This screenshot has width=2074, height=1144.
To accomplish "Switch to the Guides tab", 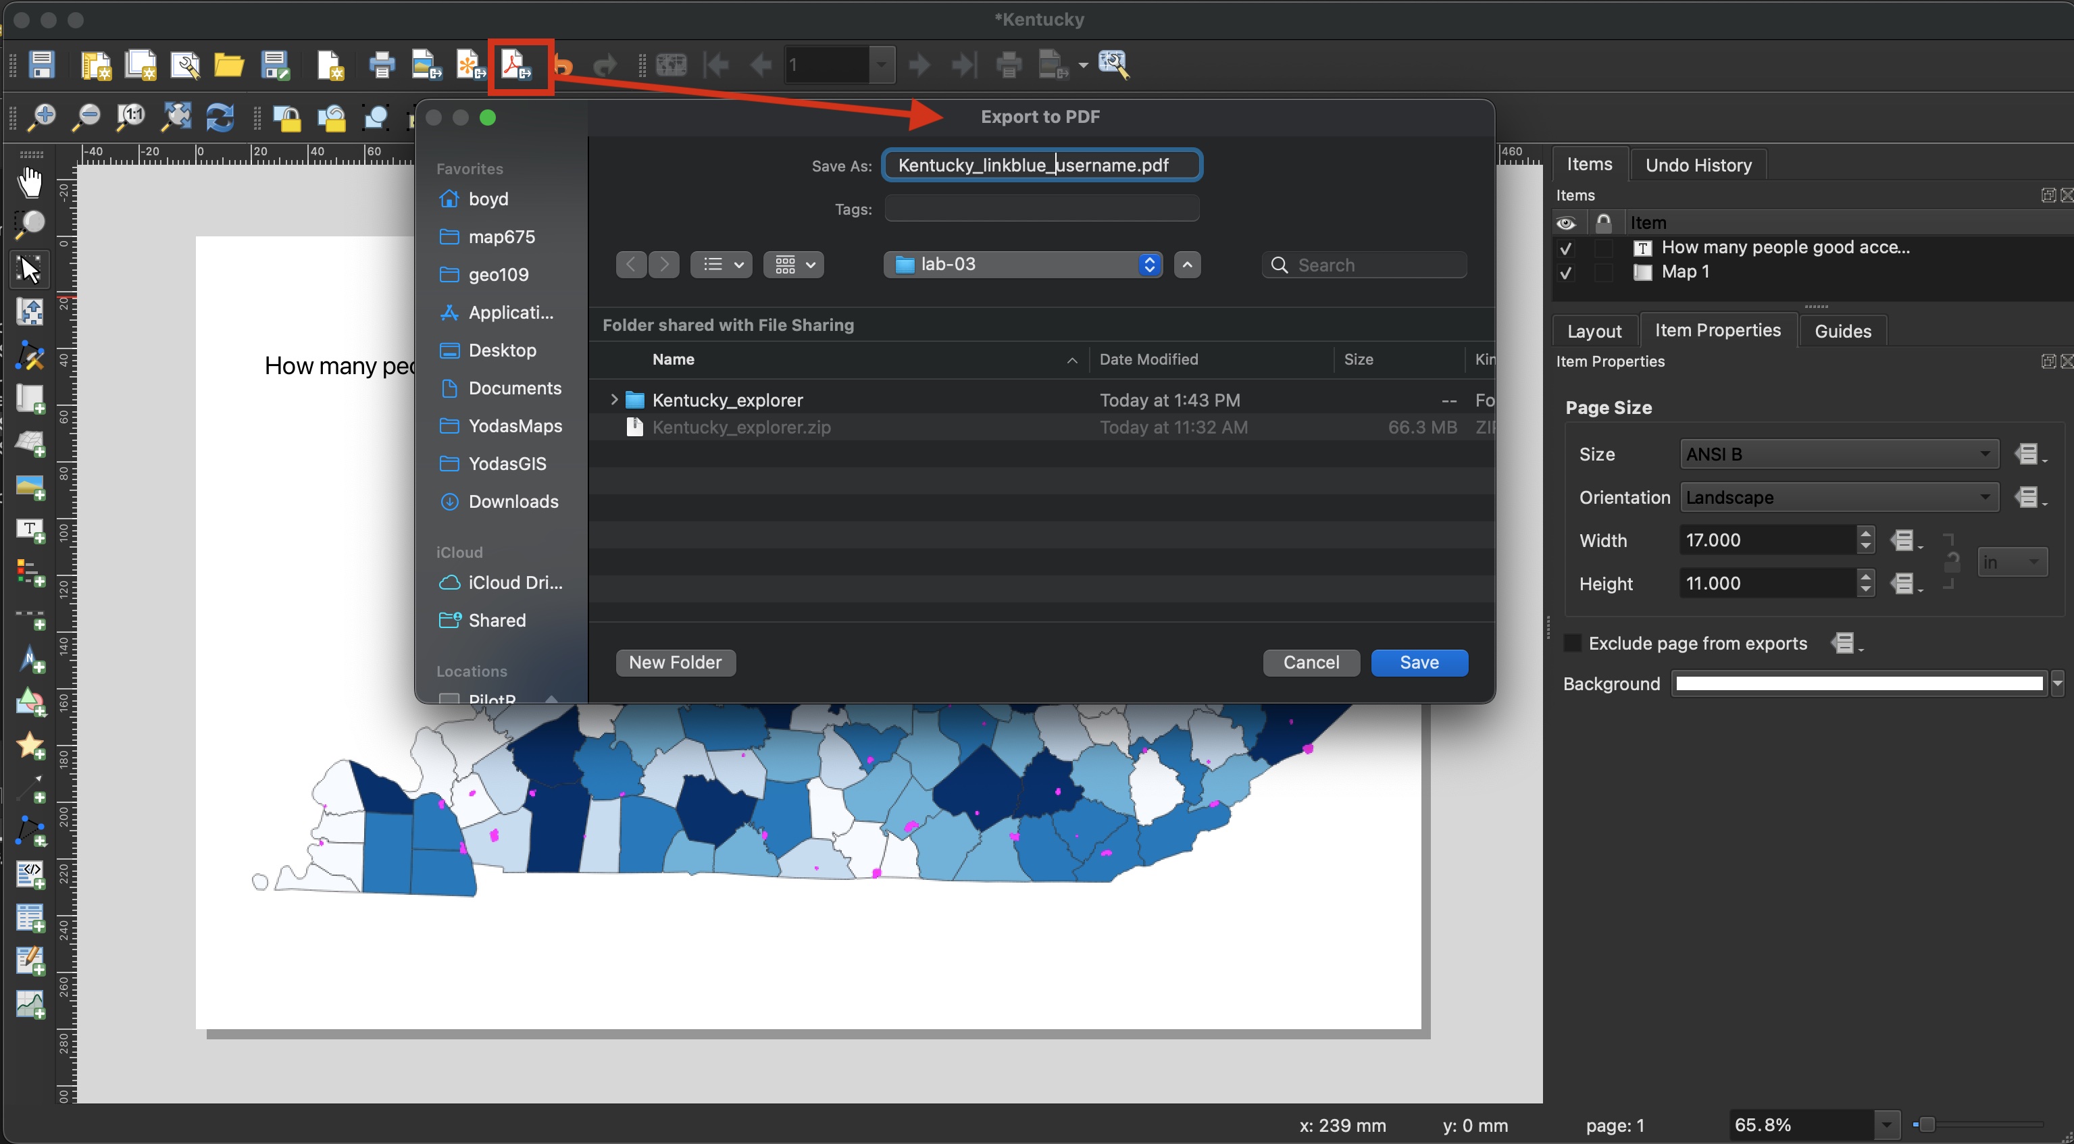I will tap(1843, 330).
